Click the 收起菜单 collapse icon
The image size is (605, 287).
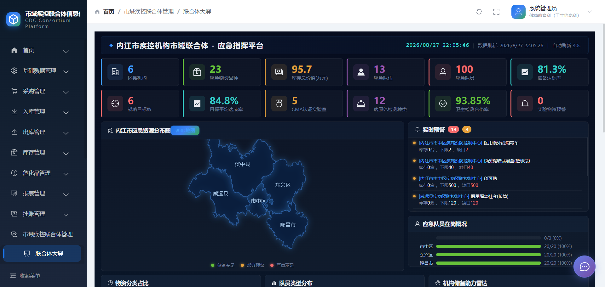tap(13, 276)
